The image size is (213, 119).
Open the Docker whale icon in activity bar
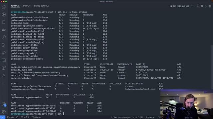coord(4,30)
